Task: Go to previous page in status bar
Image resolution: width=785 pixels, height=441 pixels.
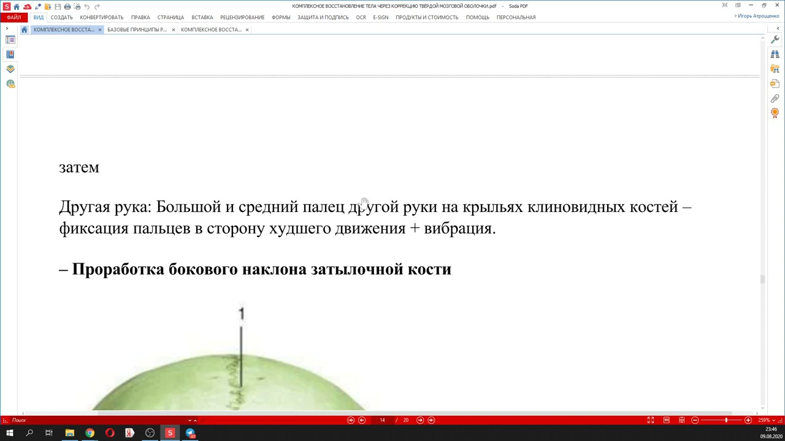Action: coord(362,420)
